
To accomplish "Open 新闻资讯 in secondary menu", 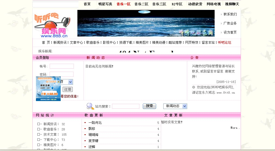I will pyautogui.click(x=60, y=43).
